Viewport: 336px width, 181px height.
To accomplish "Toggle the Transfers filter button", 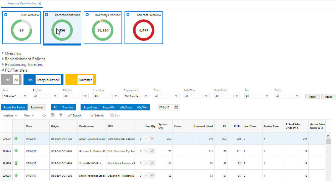I will coord(68,107).
